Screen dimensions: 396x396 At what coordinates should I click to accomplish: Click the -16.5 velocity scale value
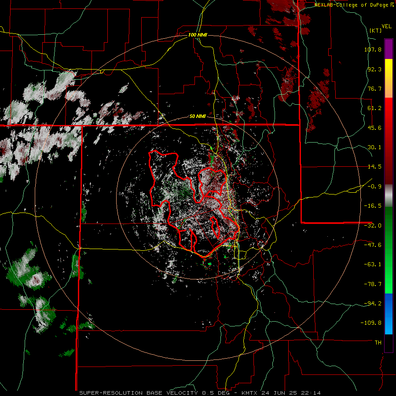[373, 206]
